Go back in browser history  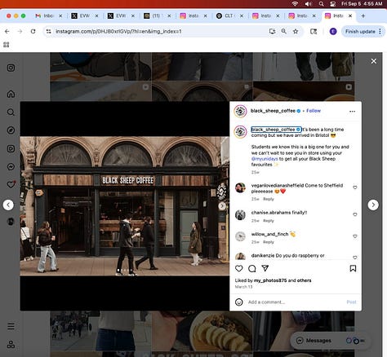coord(7,32)
